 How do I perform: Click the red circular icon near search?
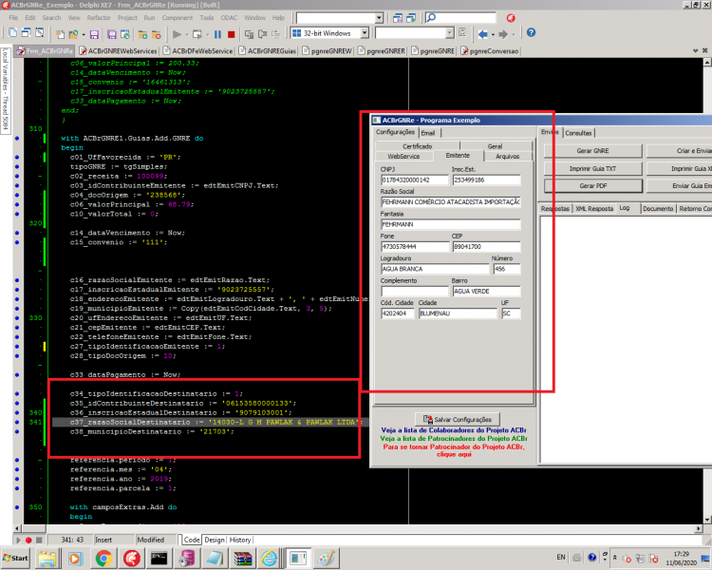[x=511, y=18]
